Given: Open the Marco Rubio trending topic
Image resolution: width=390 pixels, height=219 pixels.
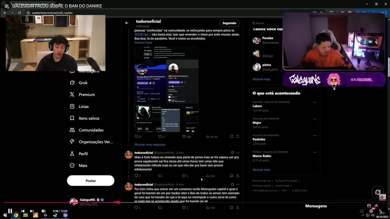Looking at the screenshot, I should pyautogui.click(x=285, y=156).
